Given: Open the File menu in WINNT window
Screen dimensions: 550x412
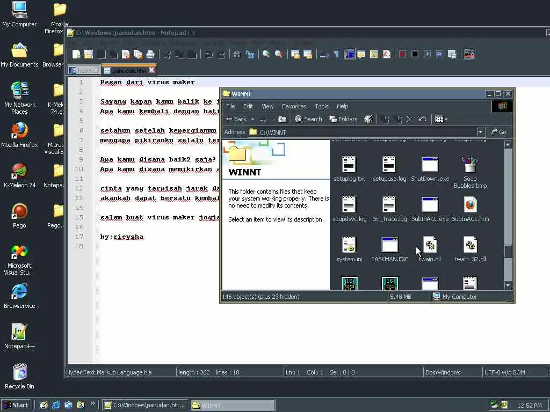Looking at the screenshot, I should pos(230,107).
